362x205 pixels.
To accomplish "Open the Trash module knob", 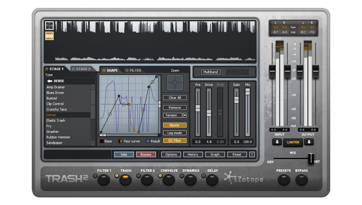I will point(125,180).
